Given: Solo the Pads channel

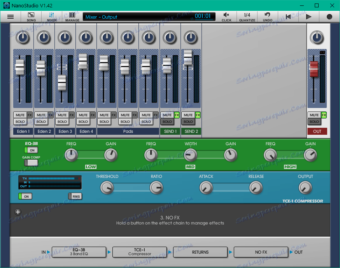Looking at the screenshot, I should click(x=125, y=122).
